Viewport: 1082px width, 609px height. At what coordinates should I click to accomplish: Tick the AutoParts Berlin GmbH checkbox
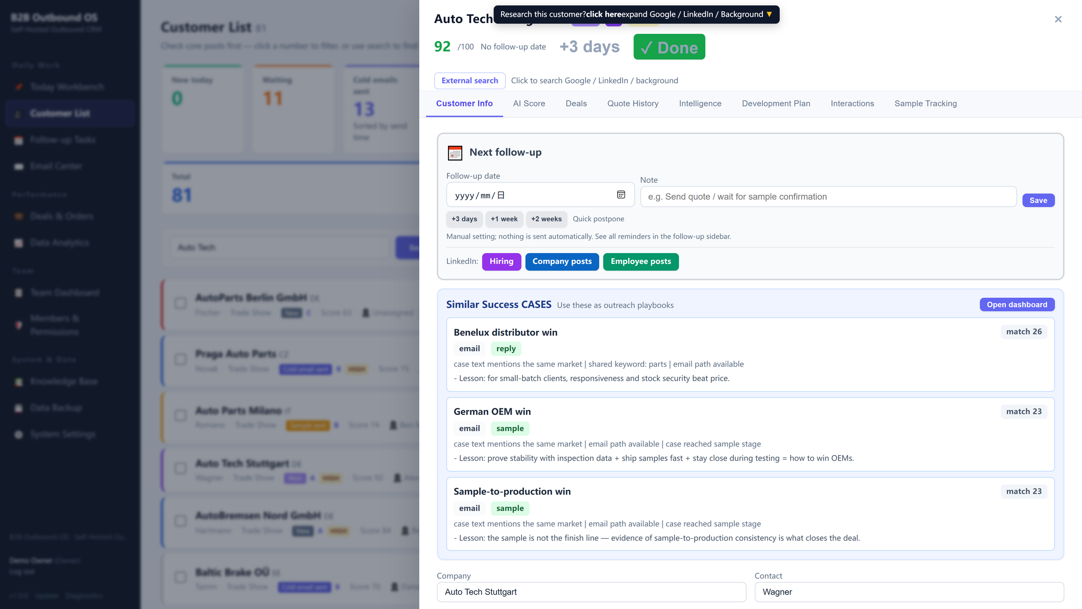[x=180, y=303]
